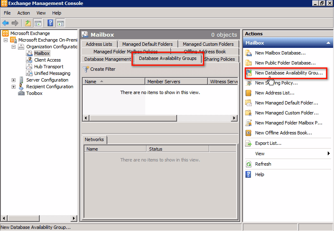Click the console tree scroll left arrow
The image size is (334, 231).
pyautogui.click(x=4, y=218)
